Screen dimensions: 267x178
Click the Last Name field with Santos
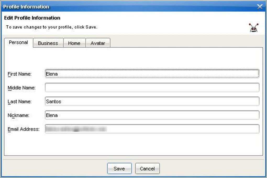point(152,101)
